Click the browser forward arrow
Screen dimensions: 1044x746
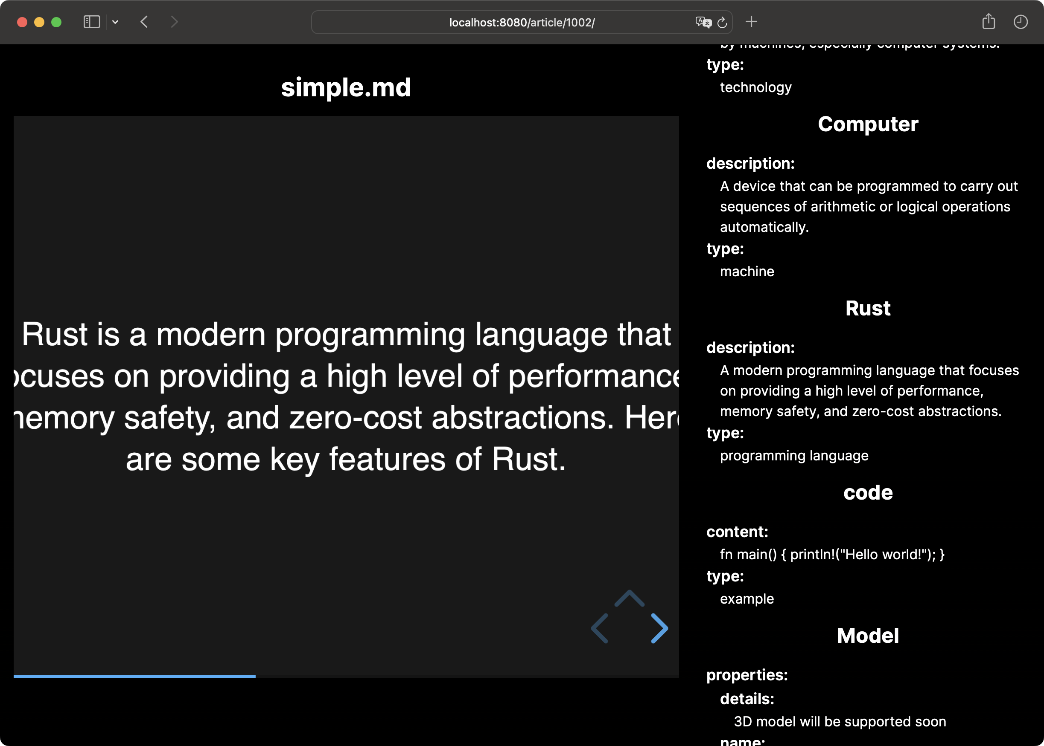click(174, 22)
